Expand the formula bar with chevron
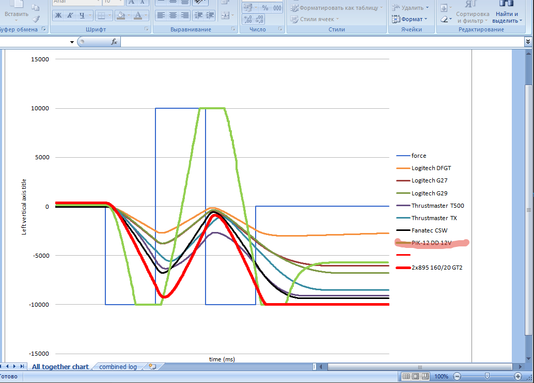The height and width of the screenshot is (383, 534). (x=528, y=41)
